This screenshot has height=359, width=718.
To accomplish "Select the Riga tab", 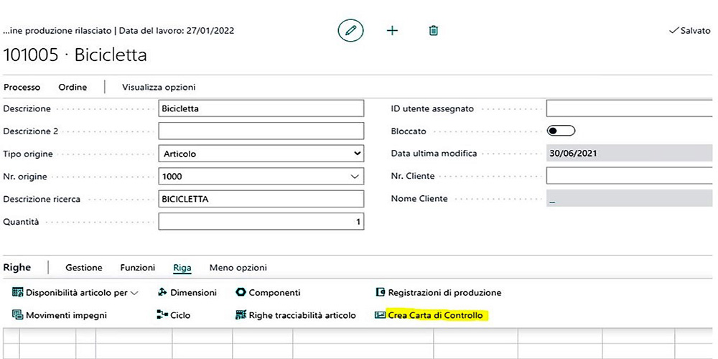I will click(182, 268).
